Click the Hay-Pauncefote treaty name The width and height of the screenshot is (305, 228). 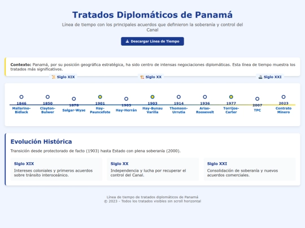[100, 110]
